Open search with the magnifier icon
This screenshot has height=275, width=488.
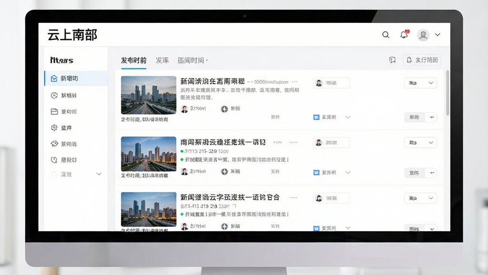(386, 35)
